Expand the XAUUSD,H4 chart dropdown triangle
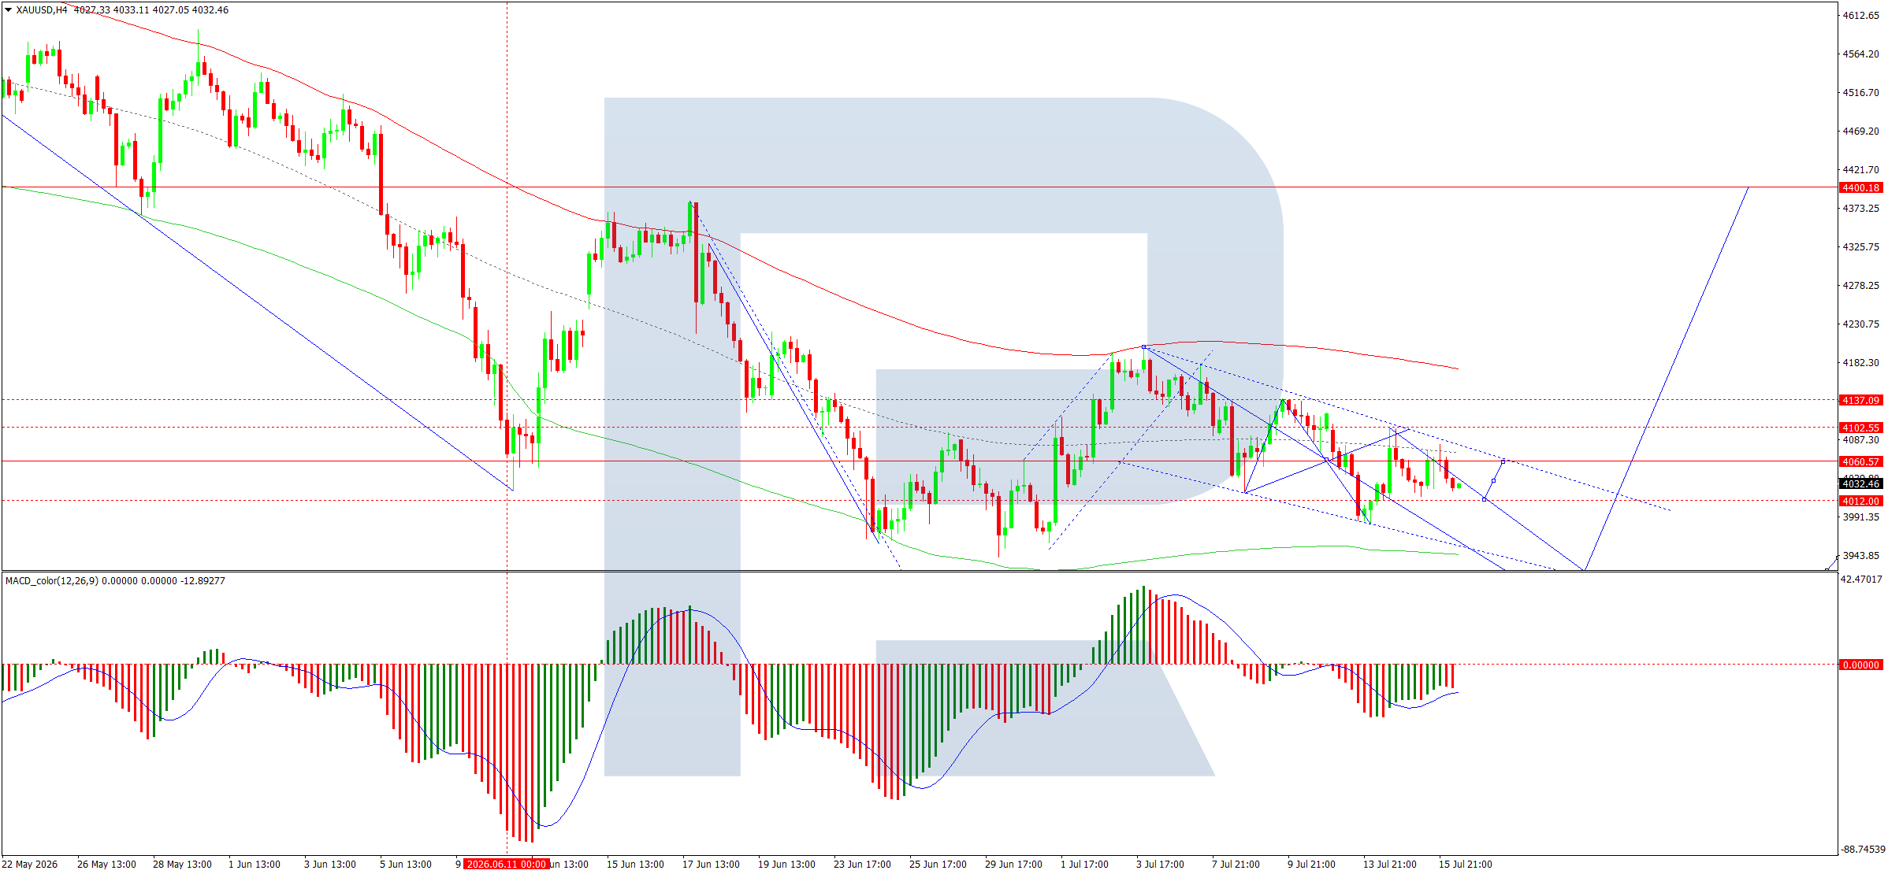Viewport: 1888px width, 874px height. click(8, 10)
